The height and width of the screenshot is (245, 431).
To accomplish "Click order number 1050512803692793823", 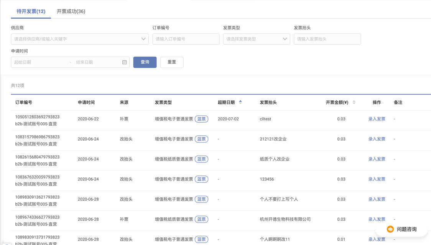I will point(37,117).
